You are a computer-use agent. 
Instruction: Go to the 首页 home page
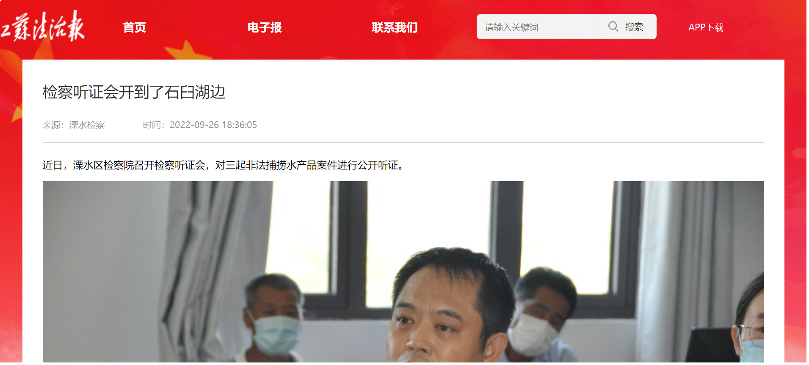(135, 27)
